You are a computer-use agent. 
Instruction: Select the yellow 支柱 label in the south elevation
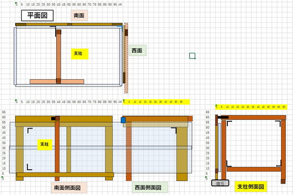pos(45,145)
